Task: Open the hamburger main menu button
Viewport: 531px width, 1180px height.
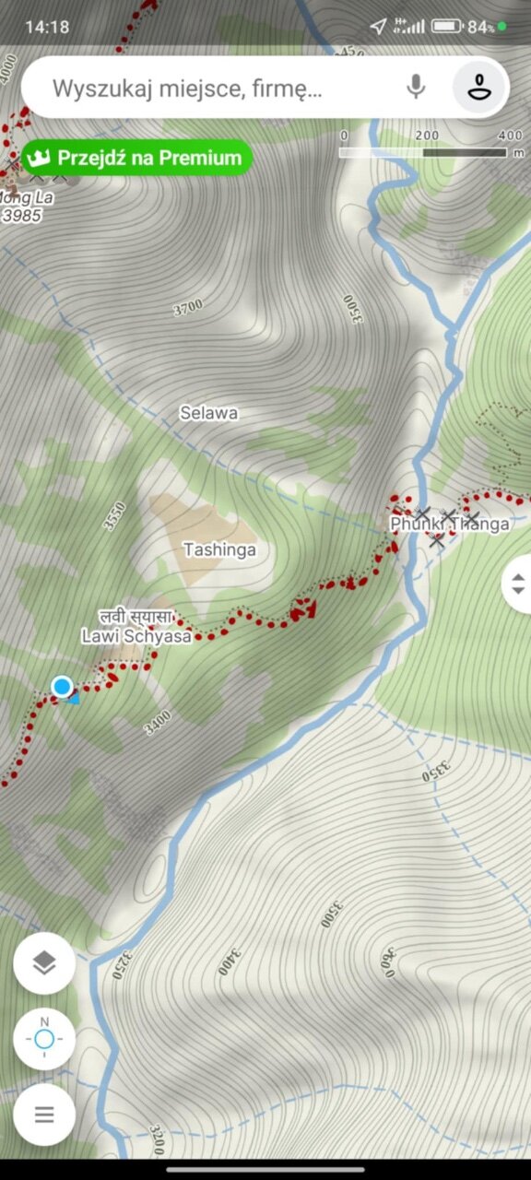Action: coord(44,1114)
